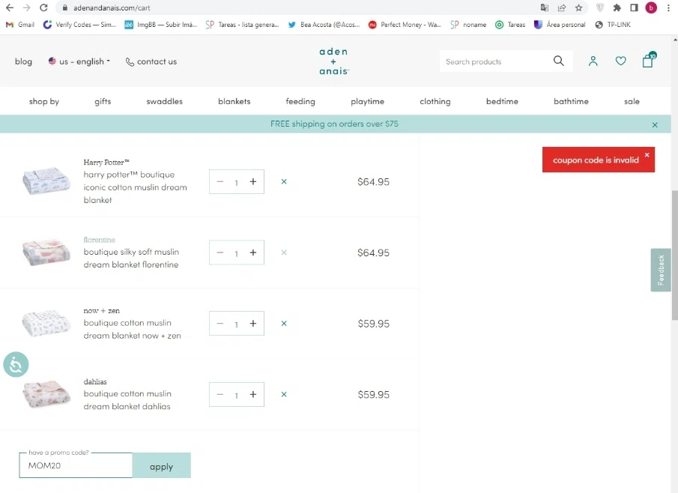This screenshot has height=493, width=678.
Task: Remove dahlias blanket with its X
Action: click(284, 394)
